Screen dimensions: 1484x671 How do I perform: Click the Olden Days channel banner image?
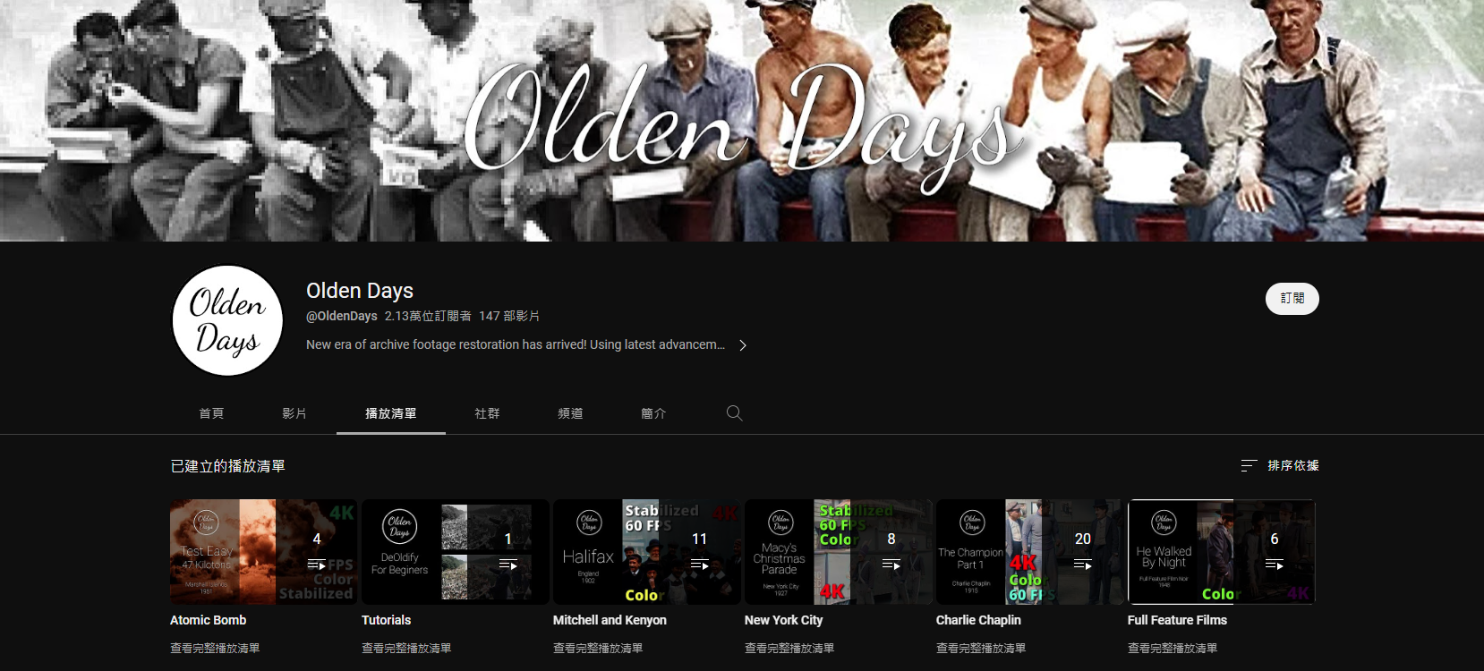click(x=742, y=121)
